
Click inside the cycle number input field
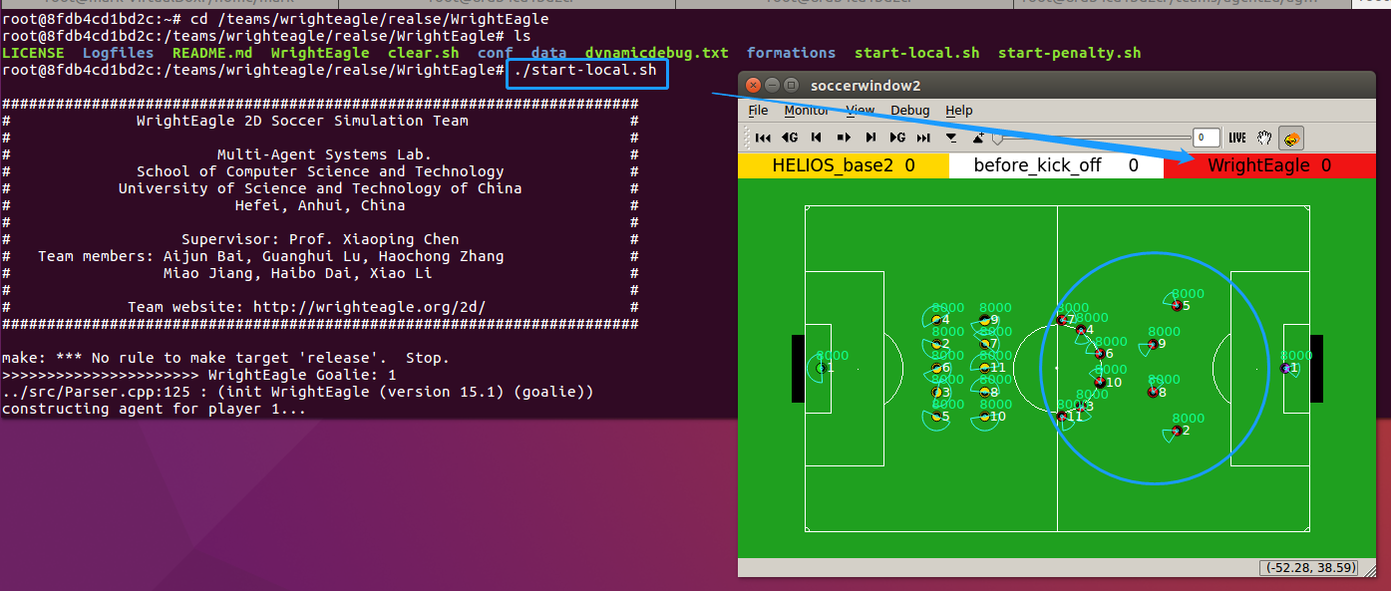click(1206, 138)
